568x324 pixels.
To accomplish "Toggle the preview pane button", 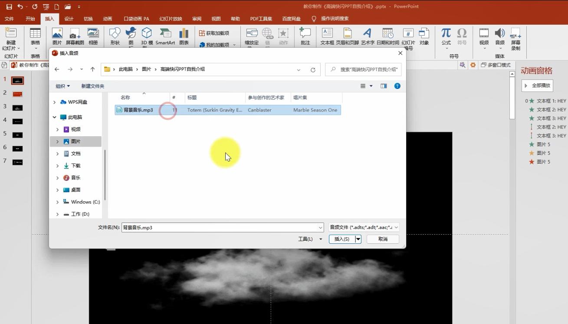I will click(384, 86).
